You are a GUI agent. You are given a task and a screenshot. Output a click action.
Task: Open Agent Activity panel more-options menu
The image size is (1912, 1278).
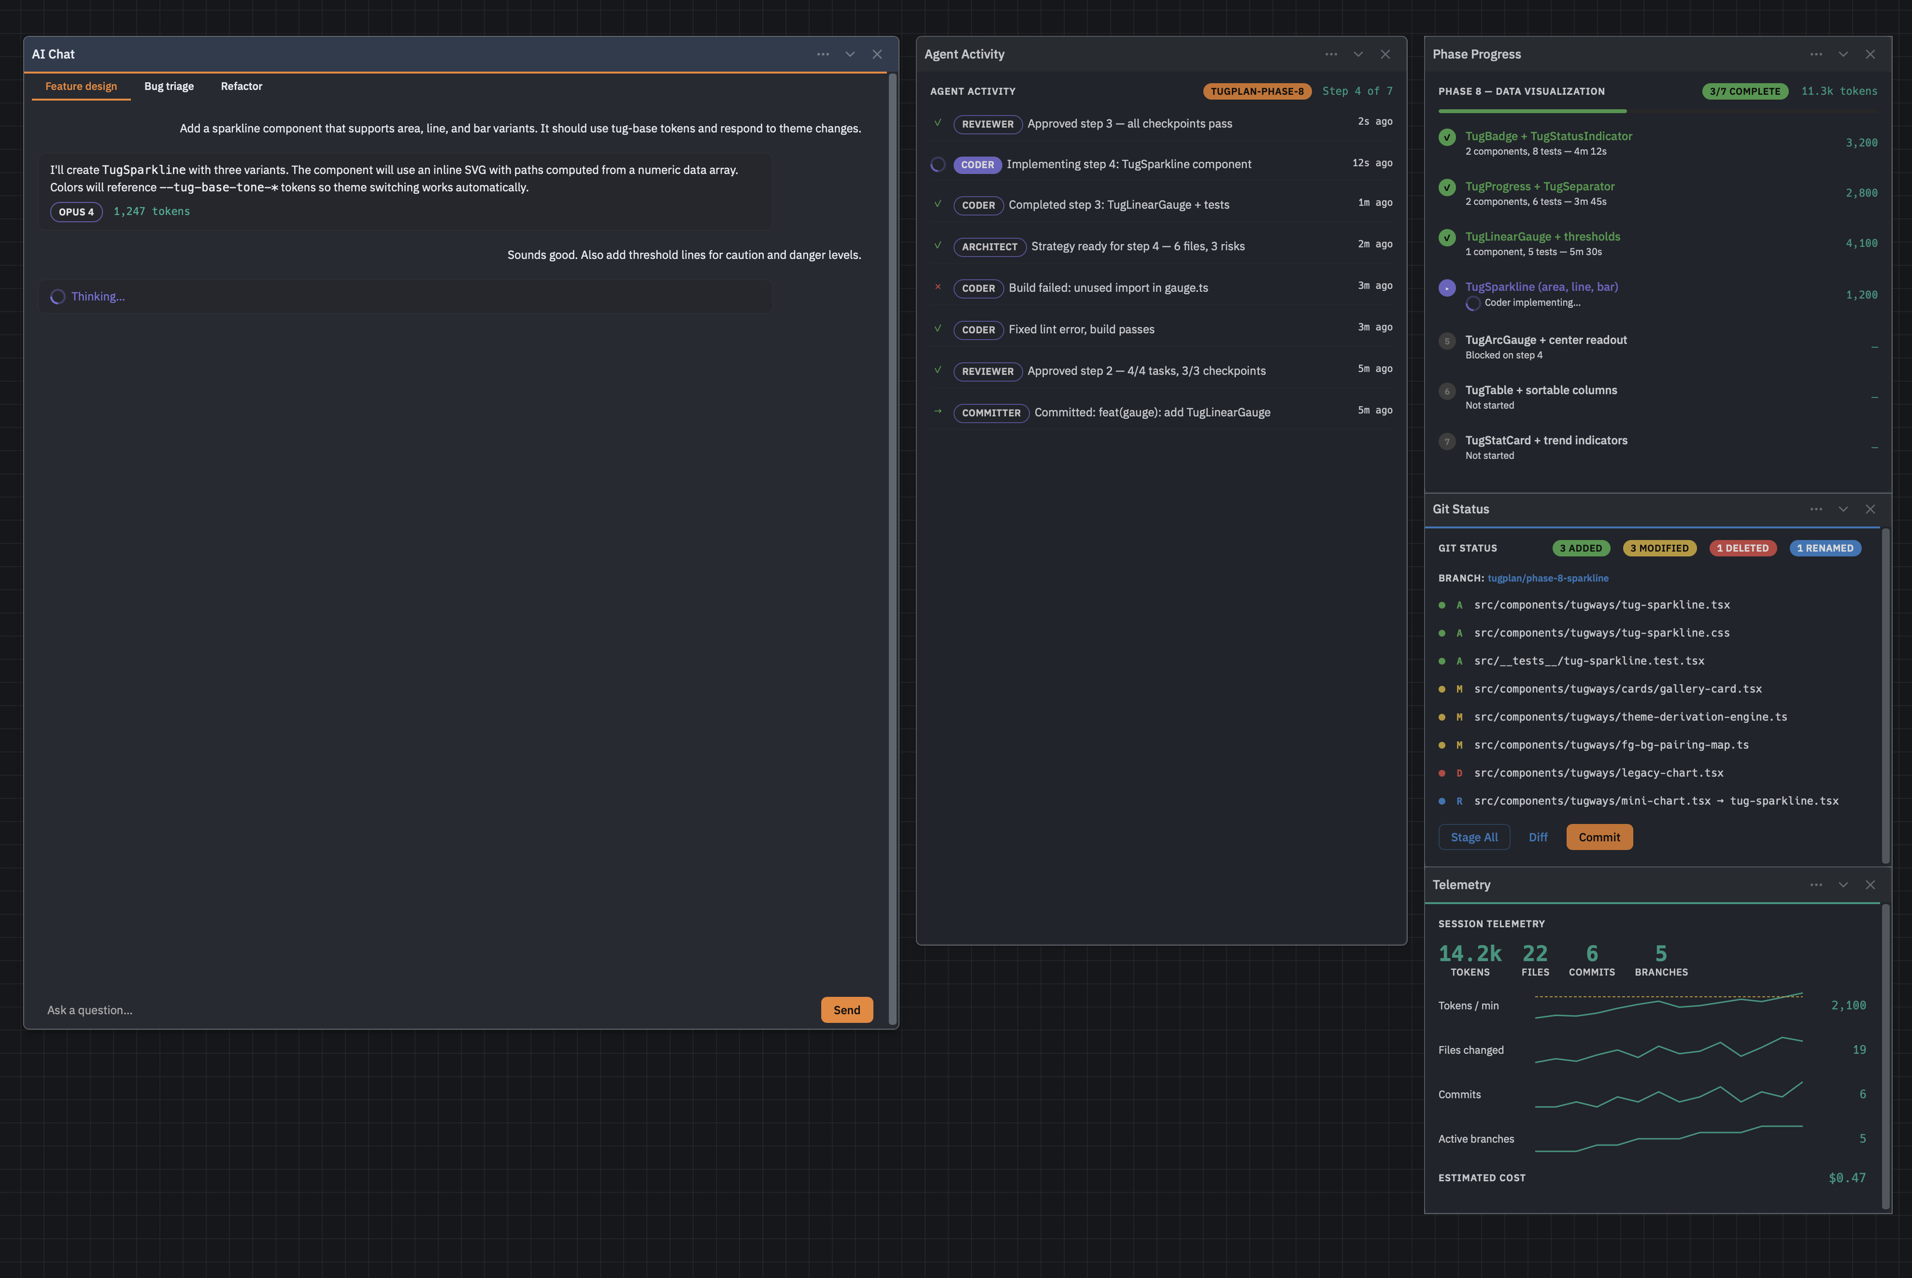1331,55
